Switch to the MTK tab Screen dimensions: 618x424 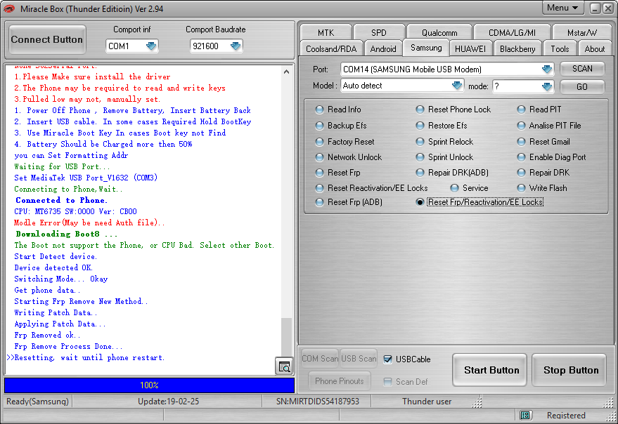coord(326,33)
